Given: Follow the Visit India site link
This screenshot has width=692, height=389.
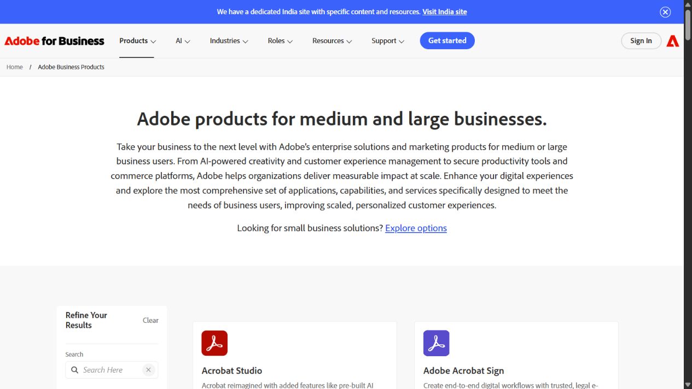Looking at the screenshot, I should [x=445, y=11].
